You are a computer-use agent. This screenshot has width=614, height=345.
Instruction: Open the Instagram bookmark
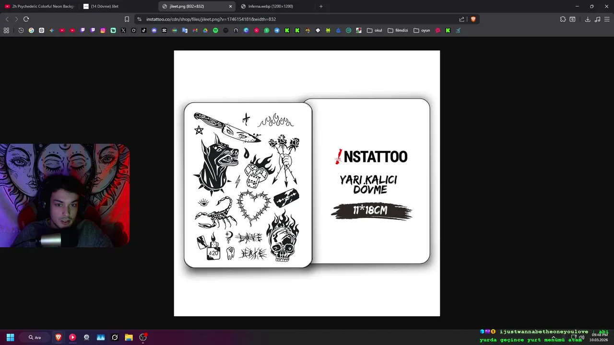(x=103, y=30)
